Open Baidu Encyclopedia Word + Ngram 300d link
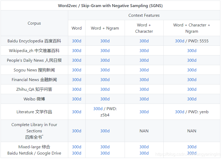223x159 pixels. click(x=105, y=41)
